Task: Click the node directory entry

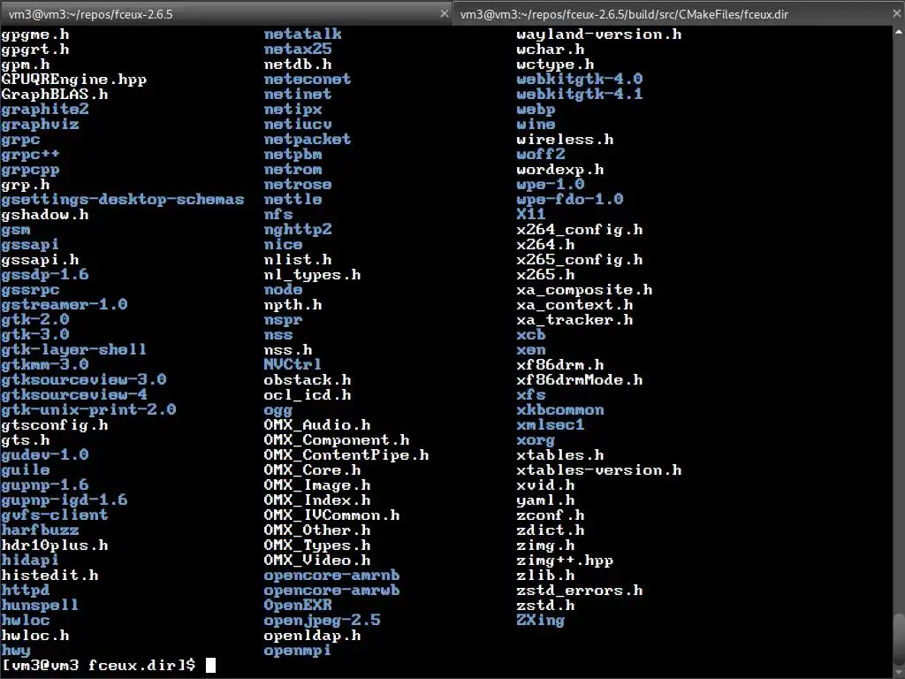Action: 284,289
